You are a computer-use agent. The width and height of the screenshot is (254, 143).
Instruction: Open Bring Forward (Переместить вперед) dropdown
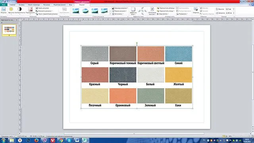point(166,8)
